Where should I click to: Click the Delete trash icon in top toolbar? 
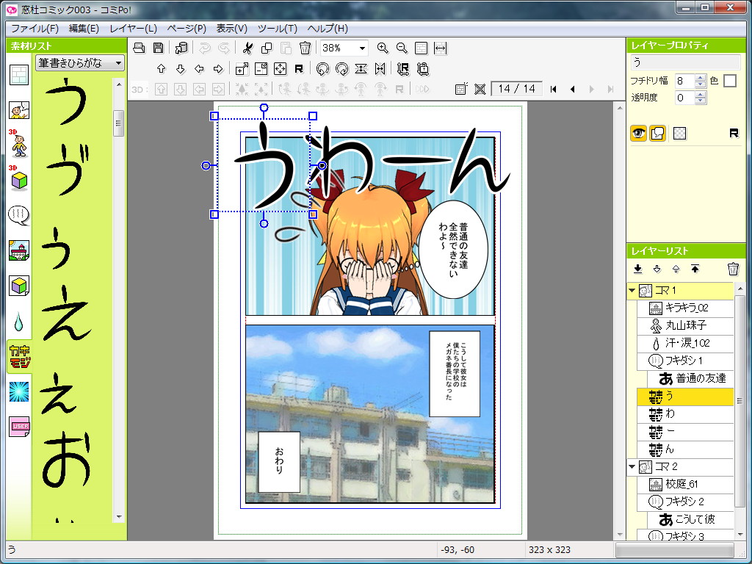(x=305, y=48)
